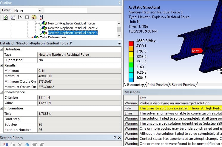Pin the Section Planes panel
The width and height of the screenshot is (222, 147).
(115, 137)
